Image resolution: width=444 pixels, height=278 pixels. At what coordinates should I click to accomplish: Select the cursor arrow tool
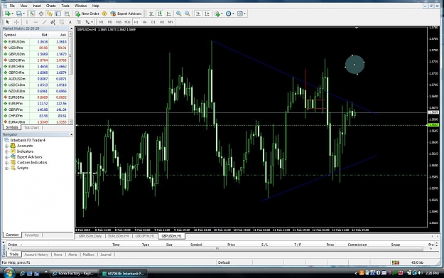8,22
